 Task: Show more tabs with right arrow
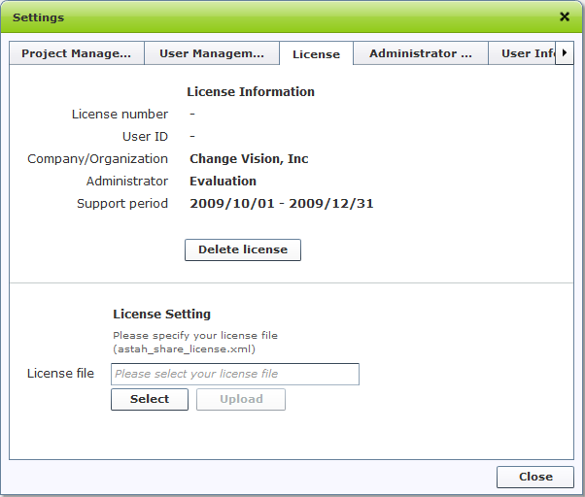(564, 53)
